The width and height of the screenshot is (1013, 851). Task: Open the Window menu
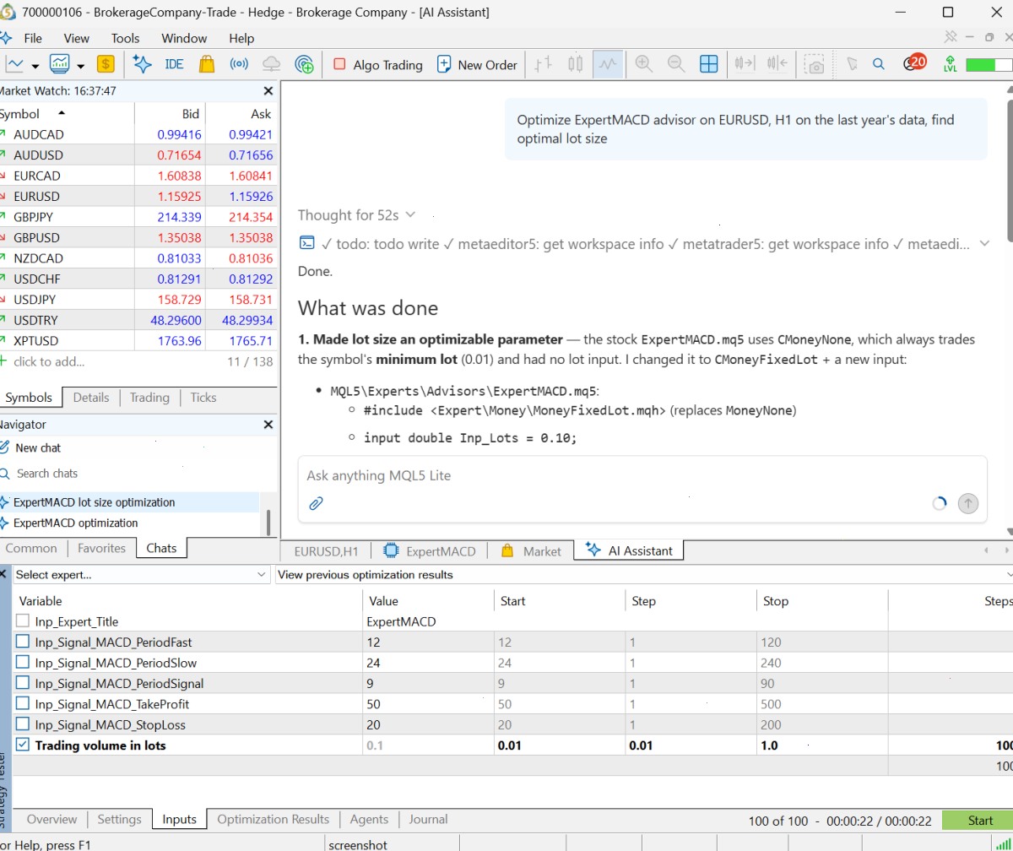184,38
